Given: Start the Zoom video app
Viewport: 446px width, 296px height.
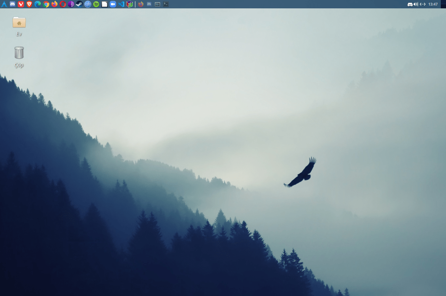Looking at the screenshot, I should coord(113,4).
